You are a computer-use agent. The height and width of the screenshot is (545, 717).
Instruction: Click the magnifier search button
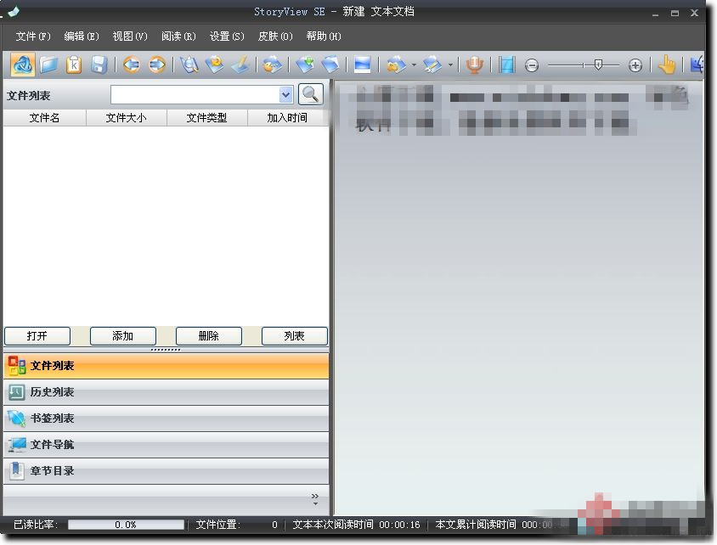310,94
